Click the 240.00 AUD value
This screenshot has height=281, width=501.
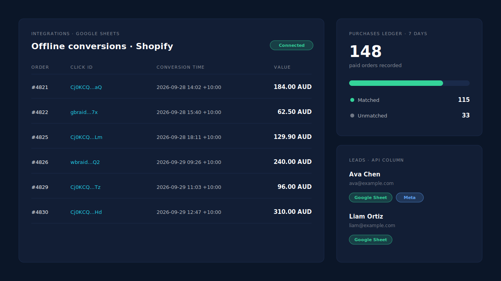293,162
